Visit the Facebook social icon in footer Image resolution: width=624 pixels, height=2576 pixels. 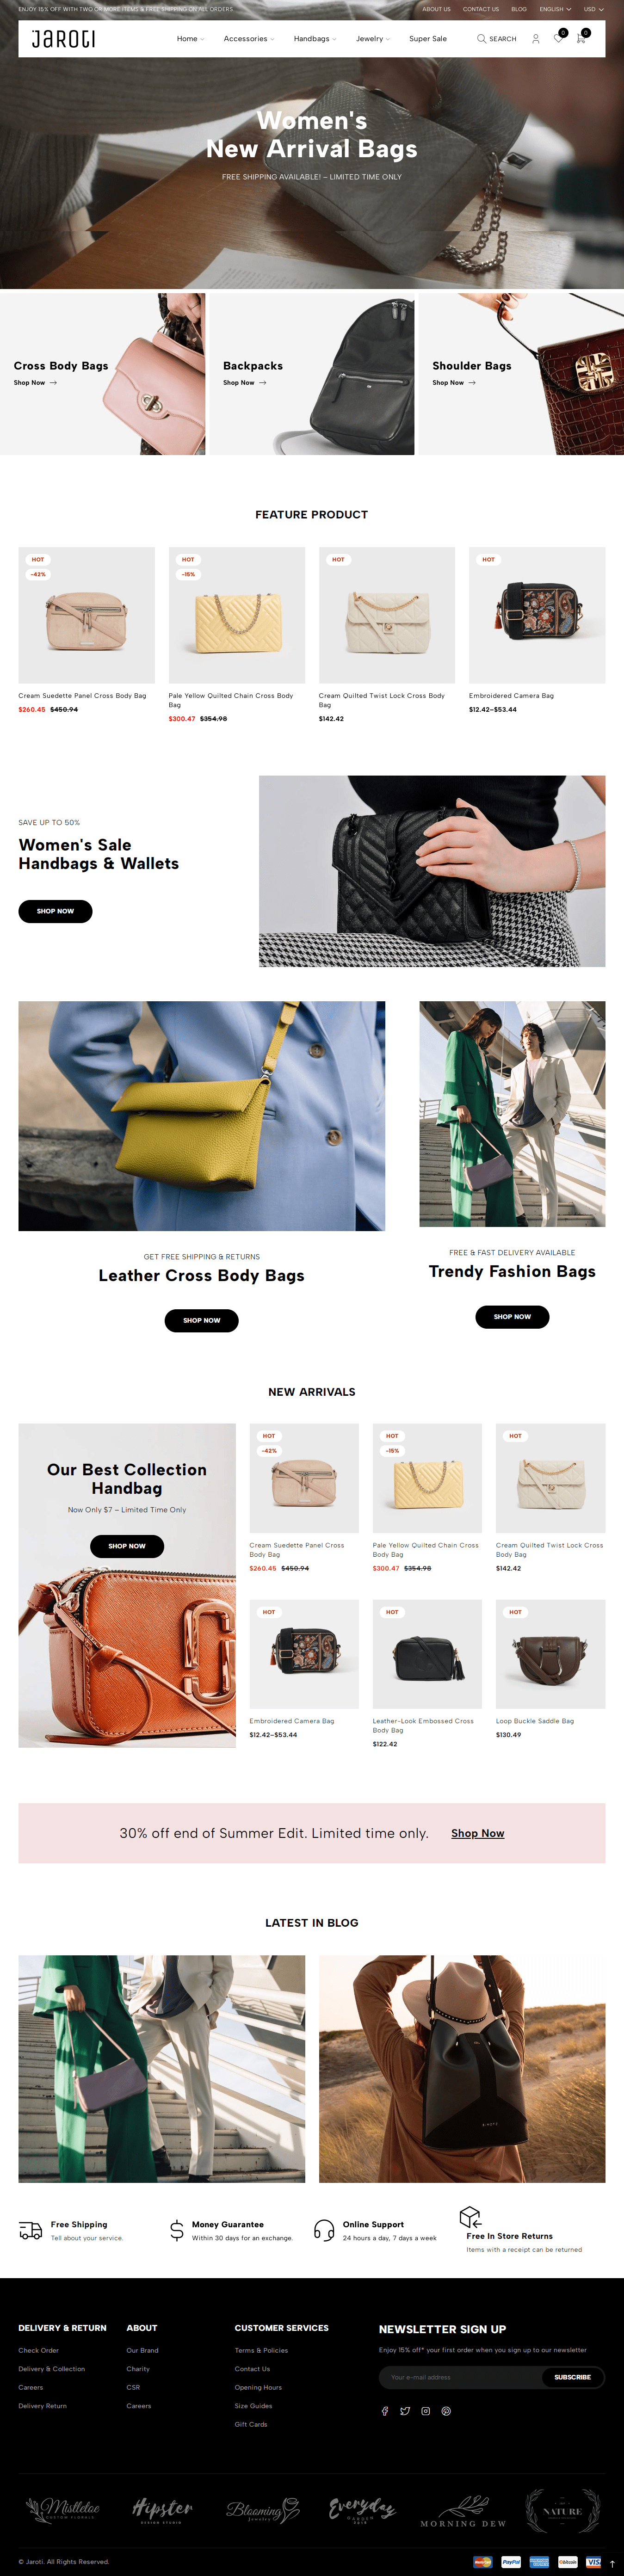pyautogui.click(x=385, y=2411)
